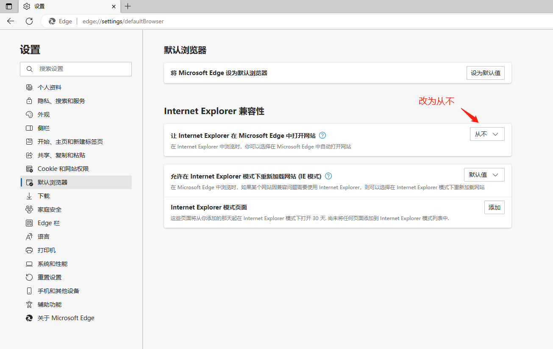Click the address bar URL

coord(123,21)
